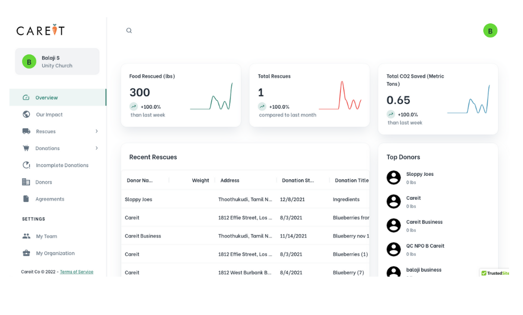Sort by Address column header
The image size is (523, 315).
230,180
